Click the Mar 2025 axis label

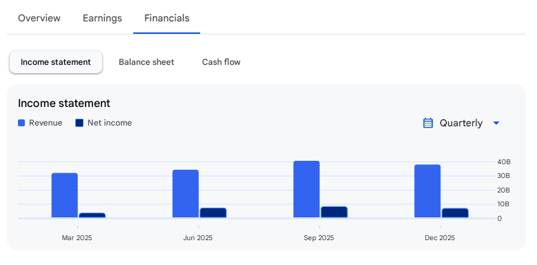[77, 237]
